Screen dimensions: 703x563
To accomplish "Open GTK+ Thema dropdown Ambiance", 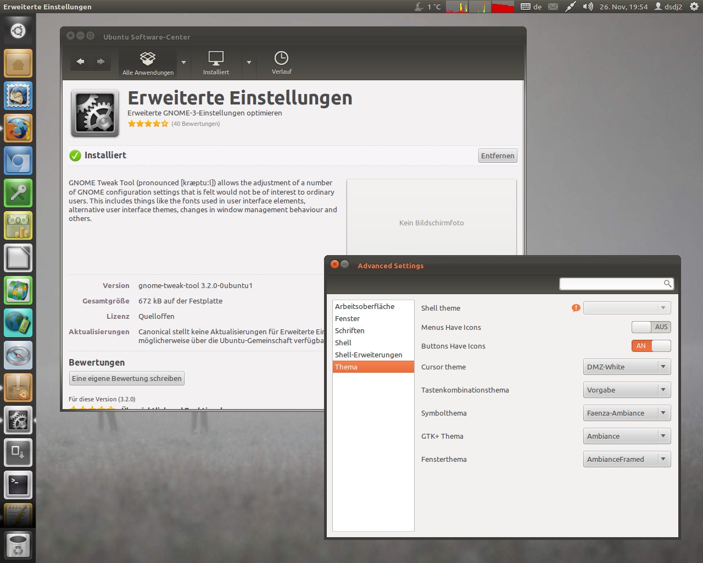I will coord(627,436).
